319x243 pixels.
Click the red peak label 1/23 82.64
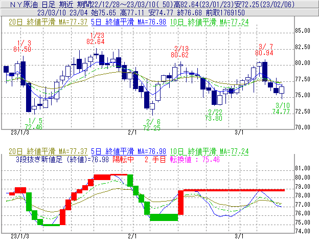coord(96,38)
